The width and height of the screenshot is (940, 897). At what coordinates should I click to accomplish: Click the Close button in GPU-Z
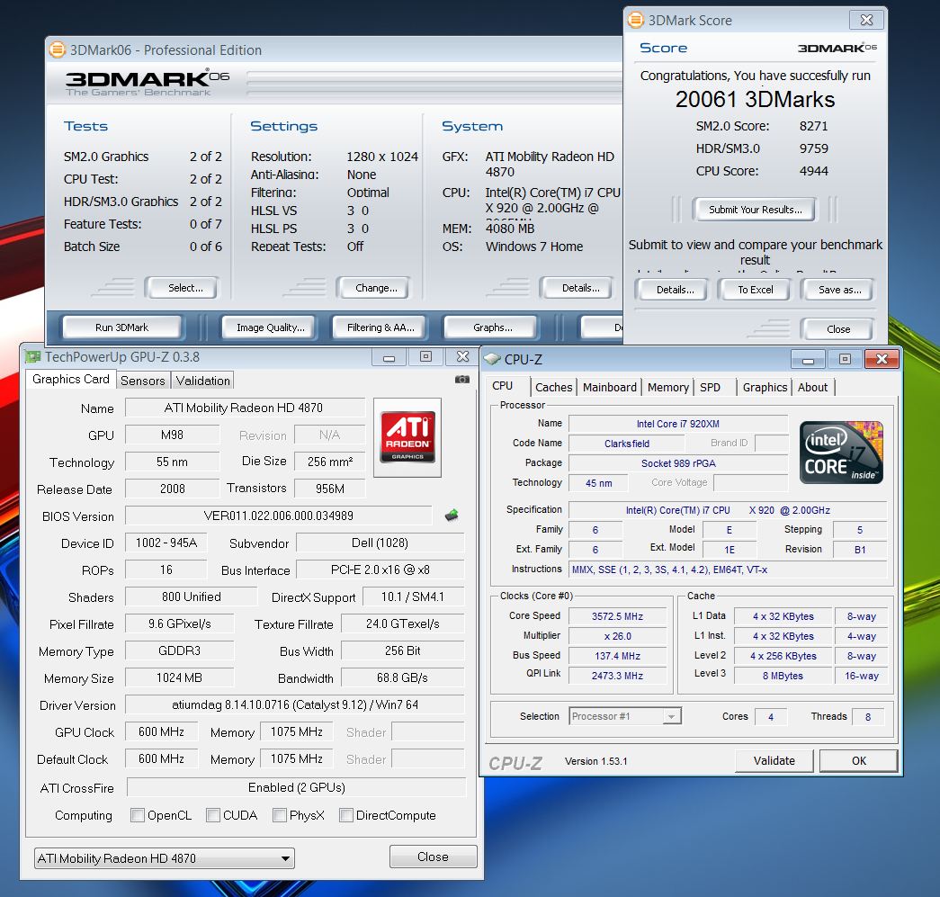click(433, 857)
